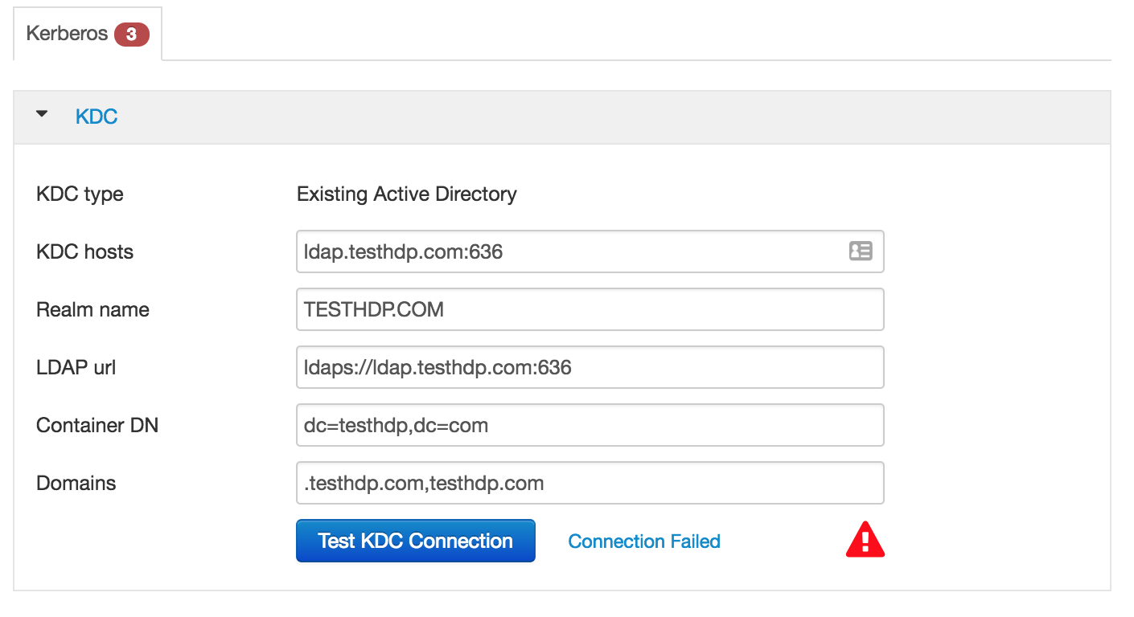Click the Domains label

point(76,483)
